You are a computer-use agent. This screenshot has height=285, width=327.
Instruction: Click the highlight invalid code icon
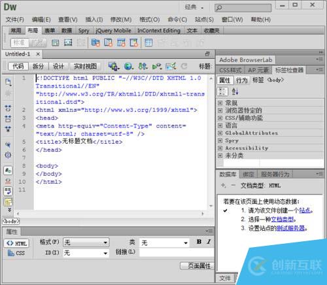click(8, 181)
